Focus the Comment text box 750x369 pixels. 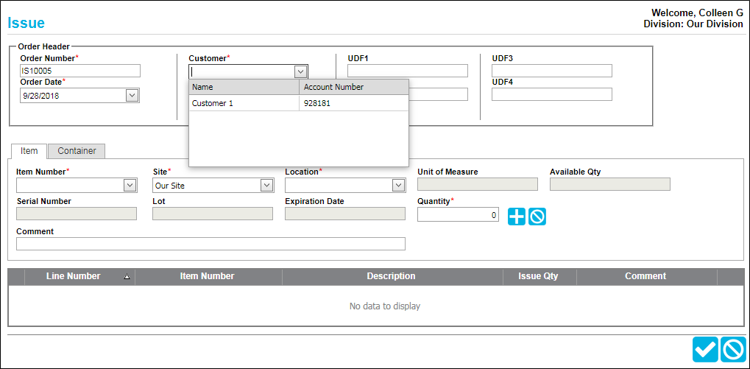211,244
